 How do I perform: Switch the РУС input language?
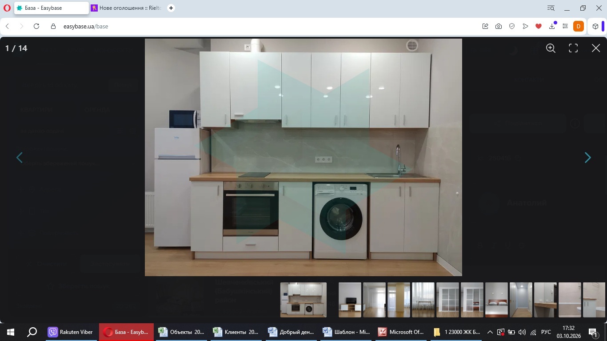point(546,332)
